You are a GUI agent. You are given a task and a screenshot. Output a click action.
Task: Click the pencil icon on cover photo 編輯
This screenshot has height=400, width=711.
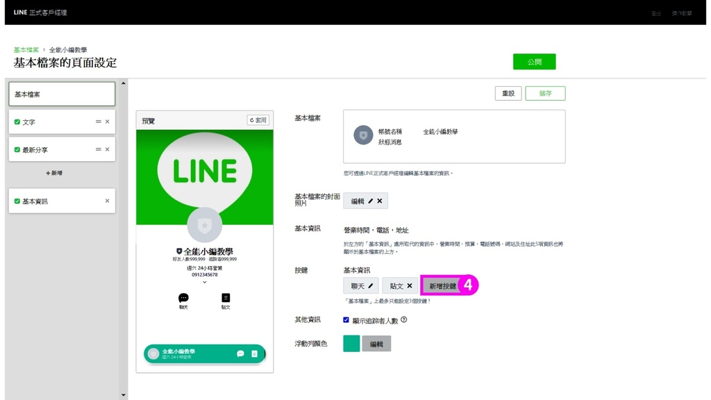tap(371, 201)
